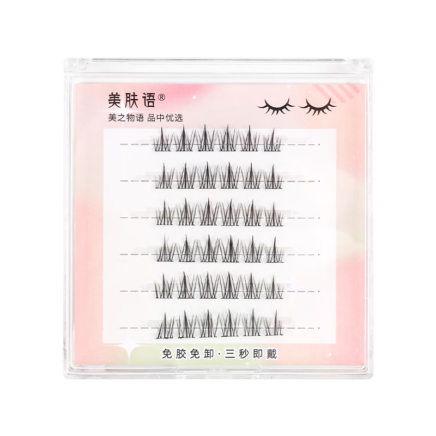This screenshot has height=436, width=436.
Task: Click the brand name 美肤语
Action: [x=131, y=100]
